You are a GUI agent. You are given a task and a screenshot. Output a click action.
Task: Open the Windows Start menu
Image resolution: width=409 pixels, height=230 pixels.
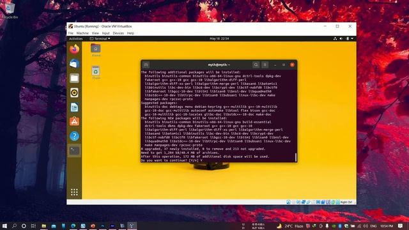pyautogui.click(x=4, y=226)
